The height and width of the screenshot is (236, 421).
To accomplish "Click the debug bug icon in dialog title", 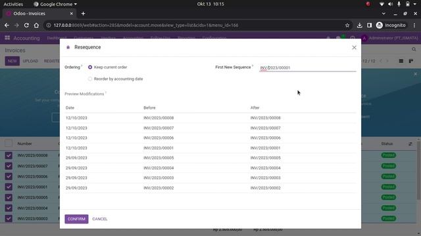I will point(68,47).
